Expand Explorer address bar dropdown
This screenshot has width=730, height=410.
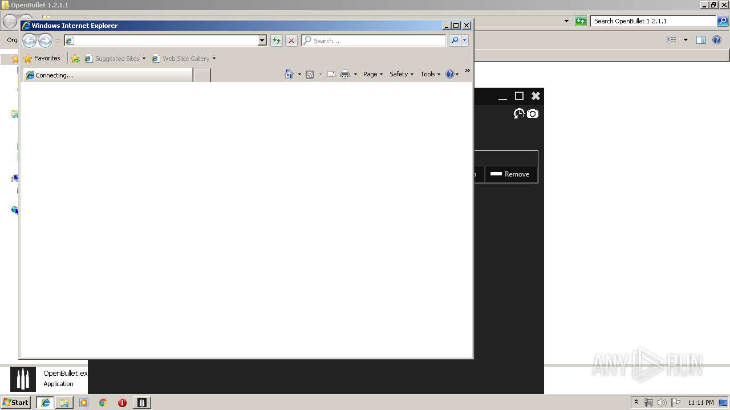point(566,21)
